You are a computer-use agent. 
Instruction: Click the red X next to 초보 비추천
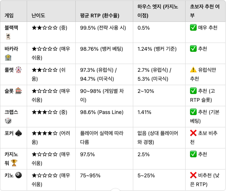(193, 133)
